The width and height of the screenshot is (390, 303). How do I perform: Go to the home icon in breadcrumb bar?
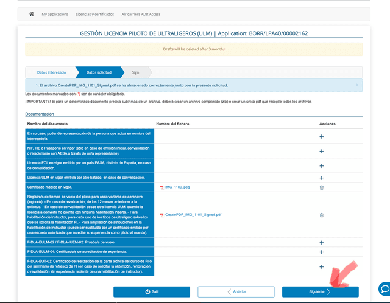(x=32, y=14)
